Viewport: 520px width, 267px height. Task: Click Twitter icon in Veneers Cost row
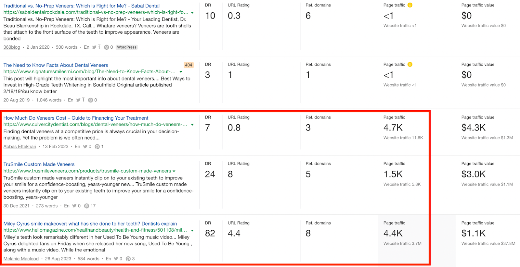[x=85, y=147]
